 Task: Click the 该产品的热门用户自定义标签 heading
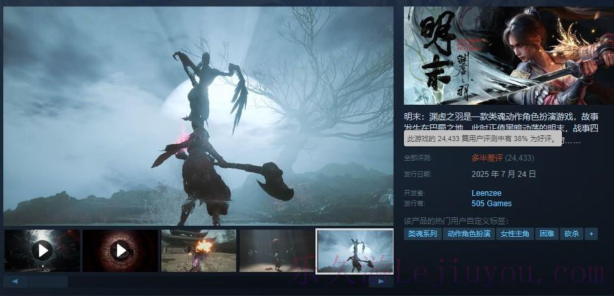coord(456,221)
